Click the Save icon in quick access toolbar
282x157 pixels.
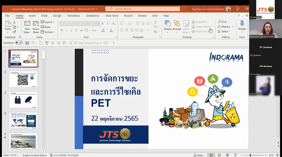[27, 43]
